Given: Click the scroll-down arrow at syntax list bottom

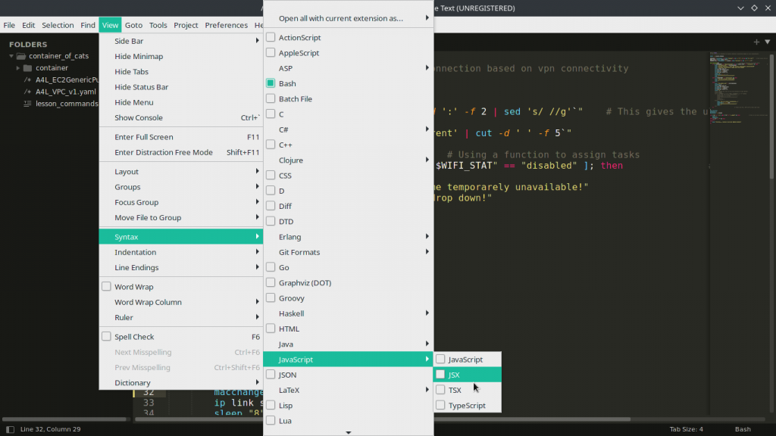Looking at the screenshot, I should point(349,432).
